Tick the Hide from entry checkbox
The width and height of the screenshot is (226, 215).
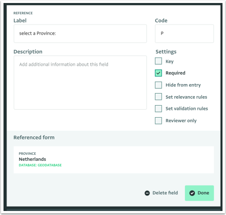pos(158,85)
